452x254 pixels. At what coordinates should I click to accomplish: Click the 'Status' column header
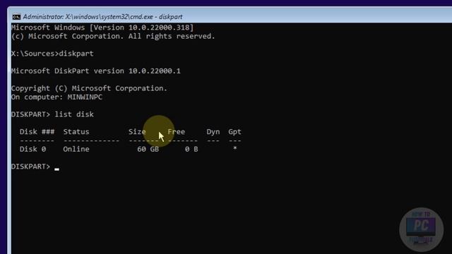pyautogui.click(x=76, y=132)
